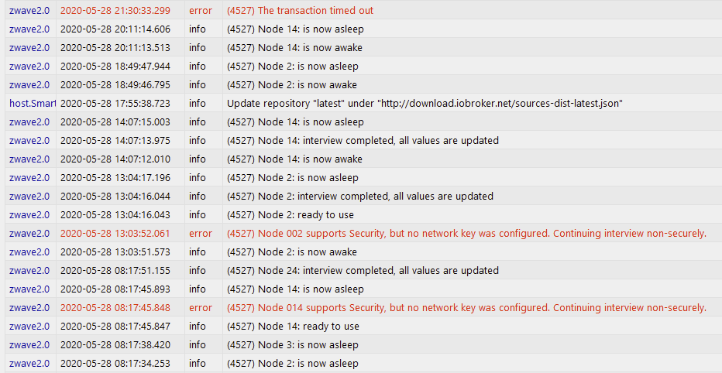Viewport: 722px width, 373px height.
Task: Click timestamp 2020-05-28 08:17:34.253
Action: coord(115,364)
